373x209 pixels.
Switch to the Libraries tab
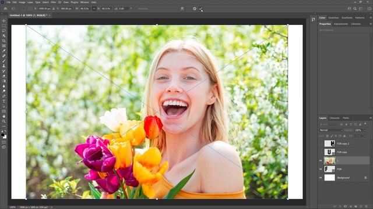tap(356, 24)
